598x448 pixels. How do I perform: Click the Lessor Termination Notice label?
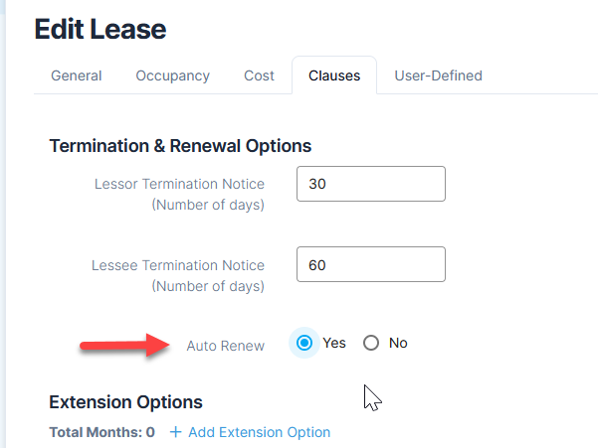click(x=179, y=184)
